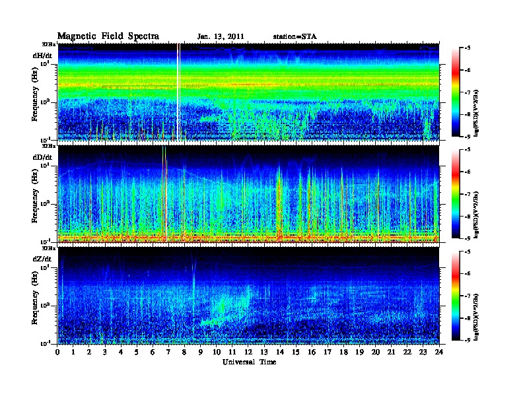This screenshot has height=404, width=523.
Task: Click hour tick label "19" on time axis
Action: click(x=359, y=353)
